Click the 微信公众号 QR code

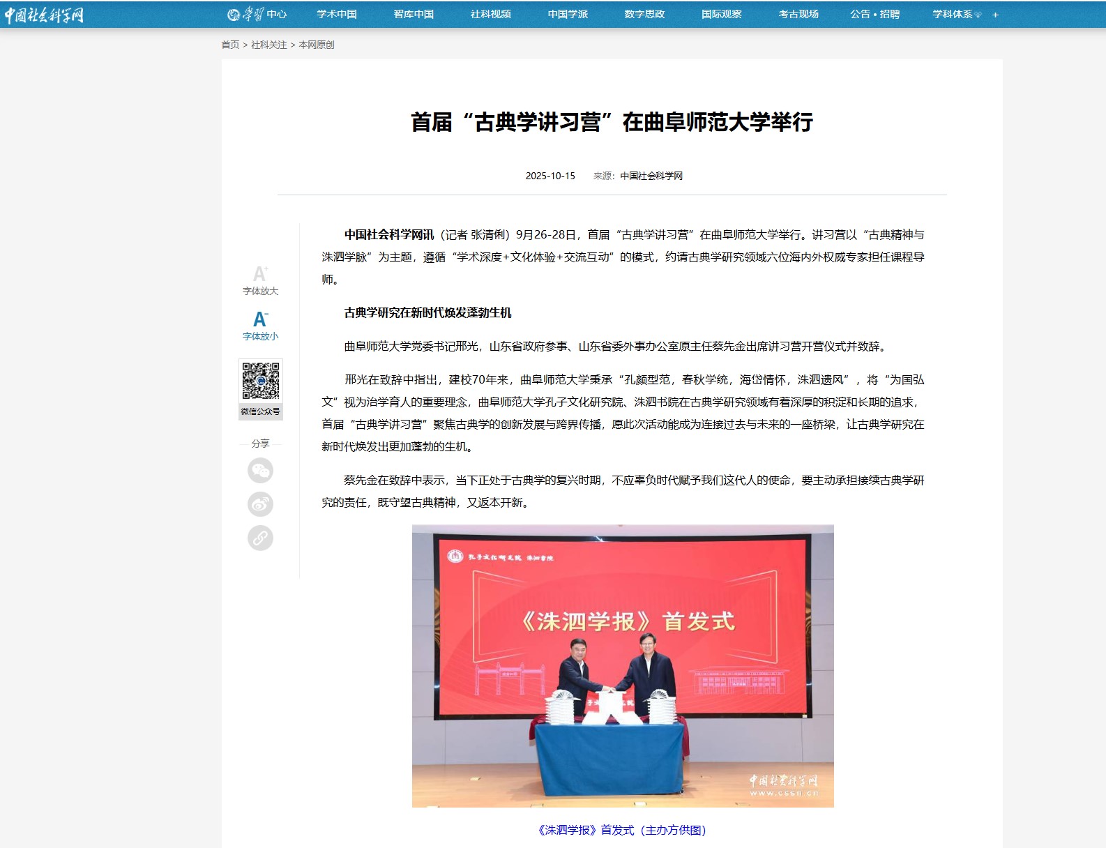pyautogui.click(x=261, y=381)
